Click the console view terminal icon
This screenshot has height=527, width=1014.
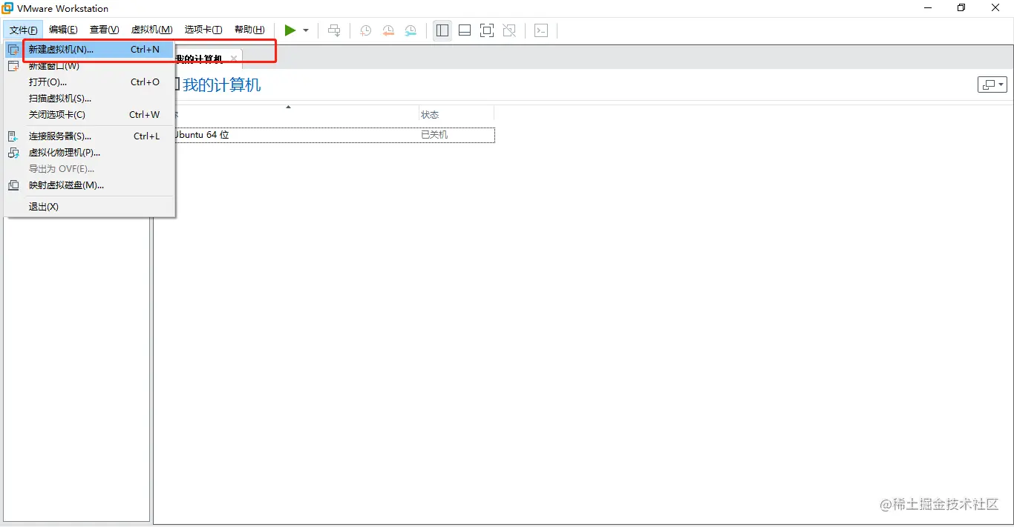542,30
